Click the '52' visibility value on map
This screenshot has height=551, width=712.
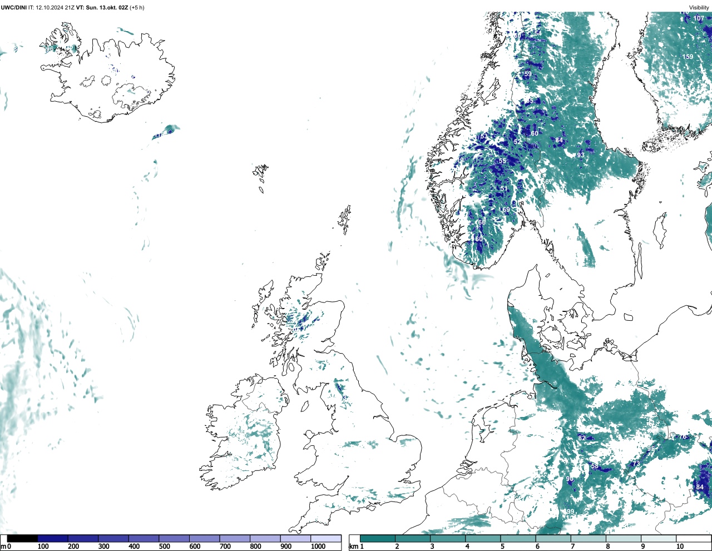pyautogui.click(x=517, y=142)
